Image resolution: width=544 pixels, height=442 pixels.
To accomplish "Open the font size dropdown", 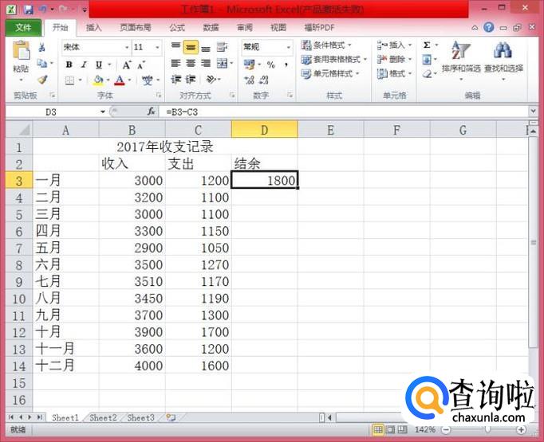I will (157, 47).
